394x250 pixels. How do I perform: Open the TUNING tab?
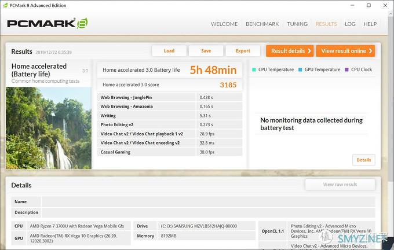pos(297,24)
